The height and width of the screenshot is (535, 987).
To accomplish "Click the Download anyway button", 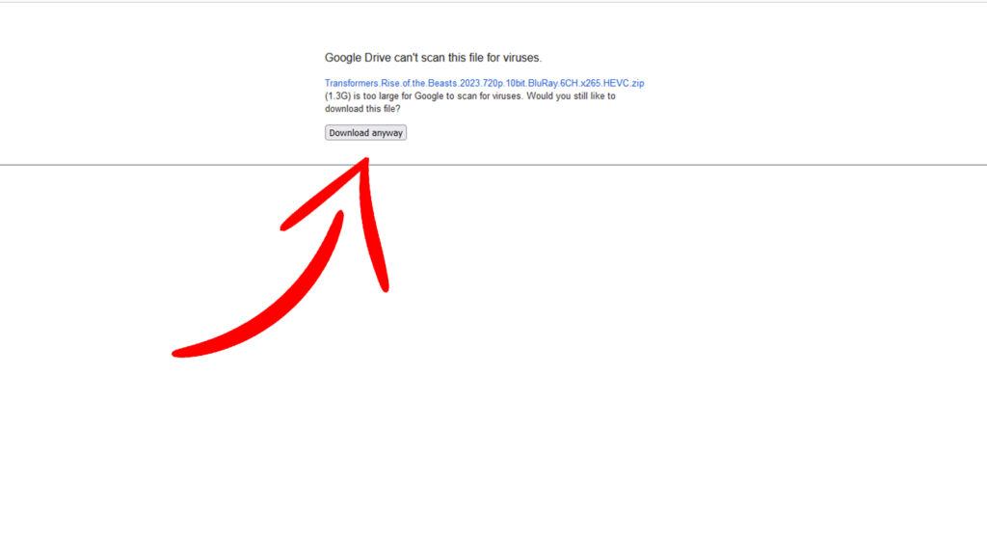I will pos(365,133).
